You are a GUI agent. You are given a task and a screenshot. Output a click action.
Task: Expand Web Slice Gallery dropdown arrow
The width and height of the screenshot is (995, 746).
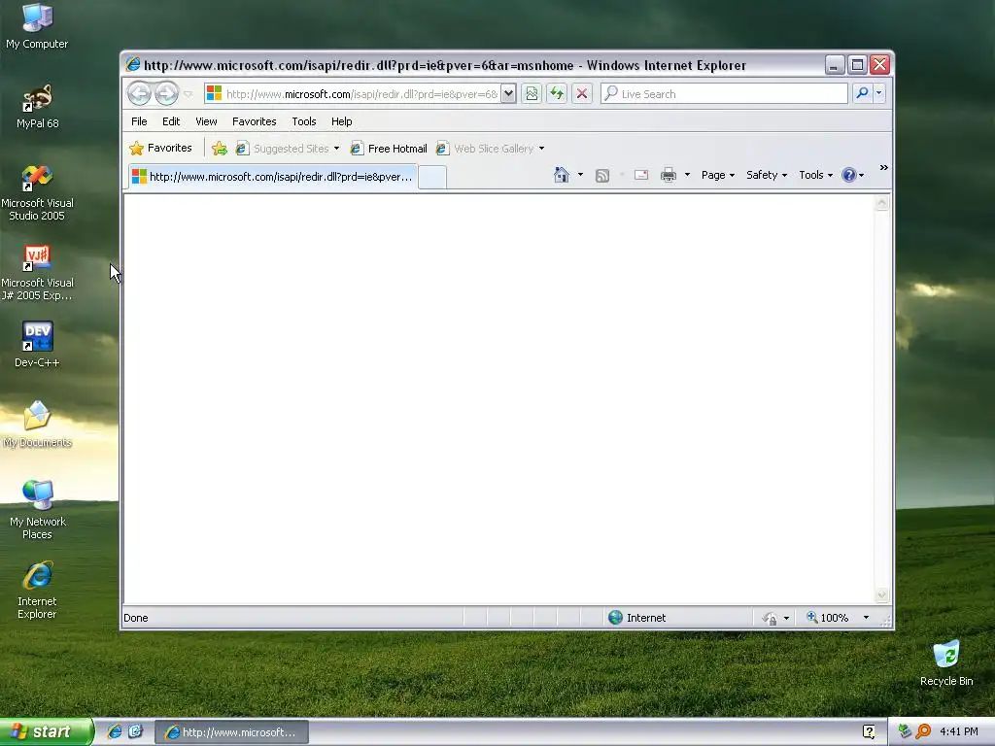pos(541,149)
